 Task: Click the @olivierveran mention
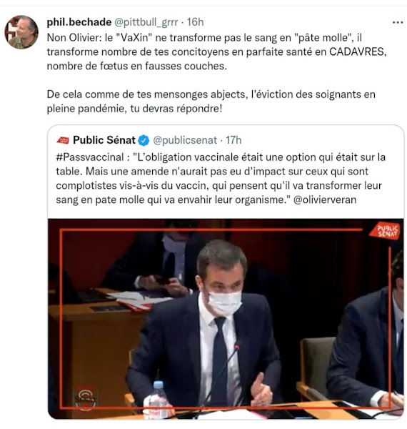click(x=325, y=199)
